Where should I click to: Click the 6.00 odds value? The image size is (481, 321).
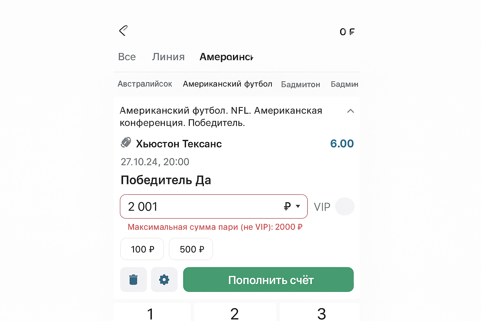(342, 144)
